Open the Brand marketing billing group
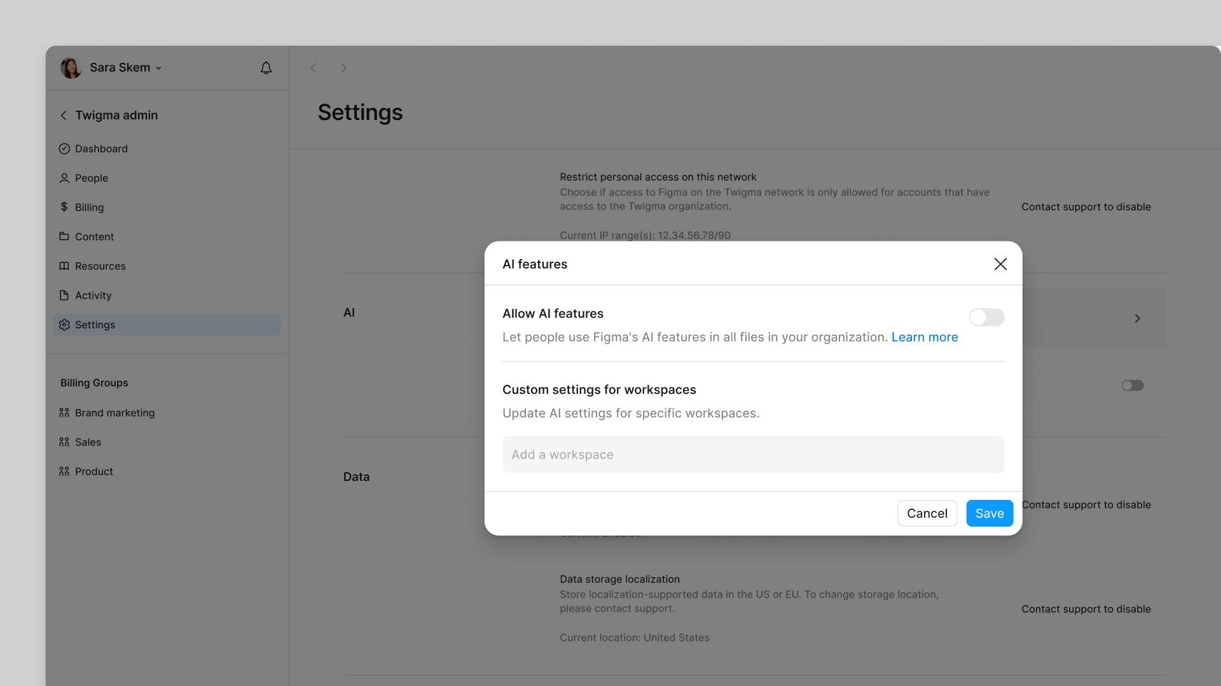Image resolution: width=1221 pixels, height=686 pixels. tap(114, 413)
